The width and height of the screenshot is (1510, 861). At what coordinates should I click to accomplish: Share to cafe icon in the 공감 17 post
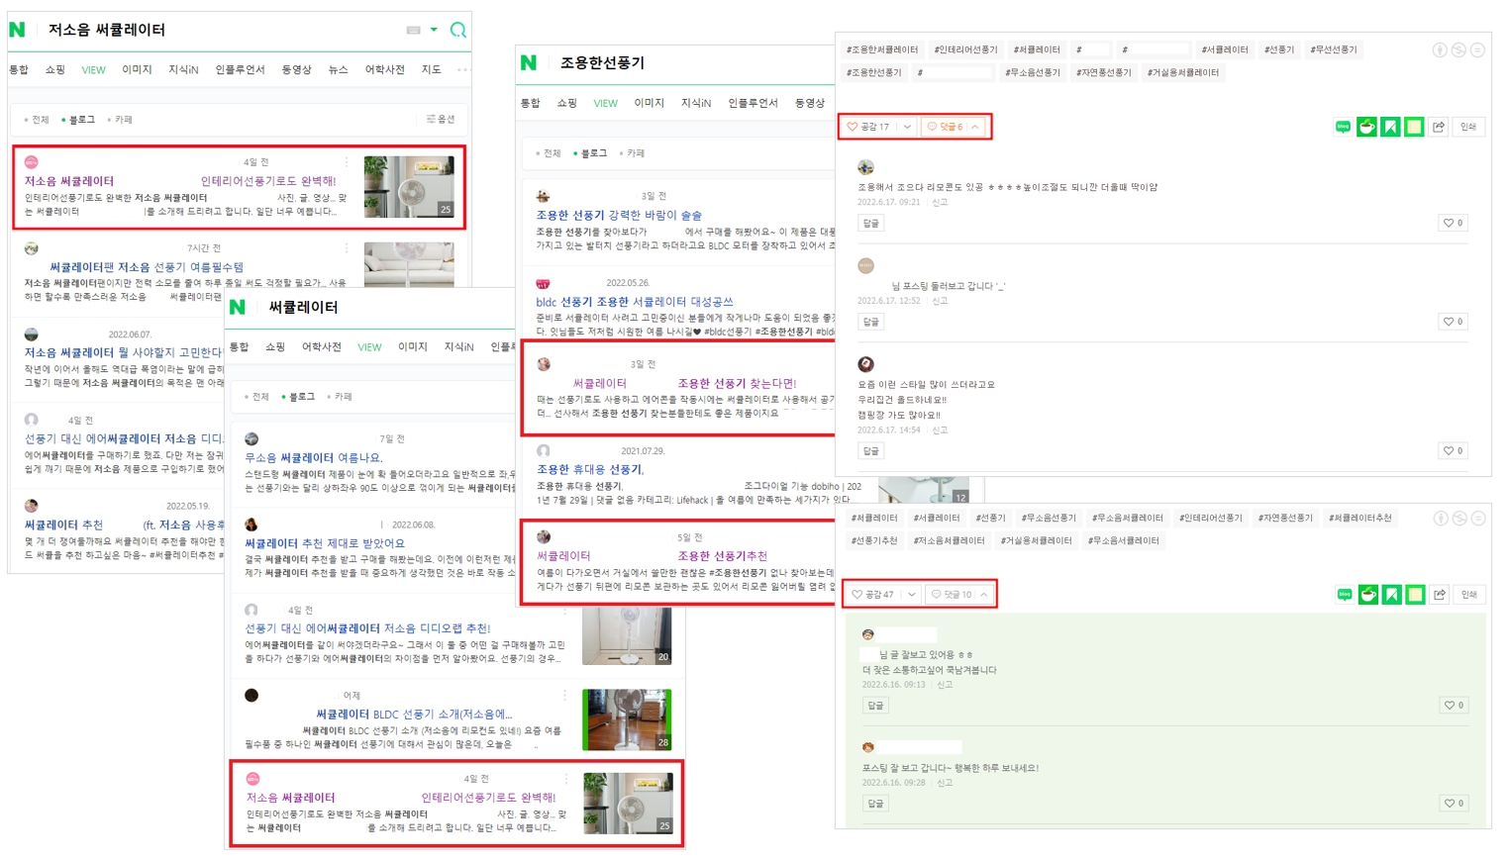1366,127
